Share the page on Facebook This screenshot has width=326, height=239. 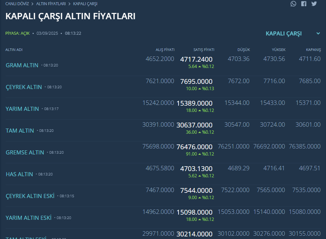[304, 4]
